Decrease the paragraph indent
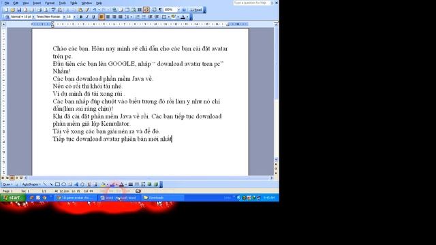Viewport: 436px width, 245px height. tap(150, 17)
